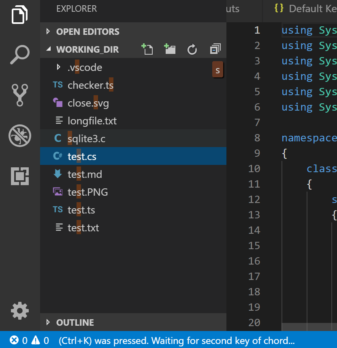Screen dimensions: 337x348
Task: Refresh the WORKING_DIR file list
Action: [x=192, y=49]
